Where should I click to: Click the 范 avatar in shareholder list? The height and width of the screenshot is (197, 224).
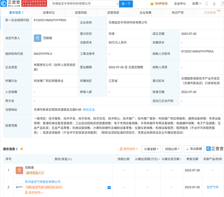[20, 170]
